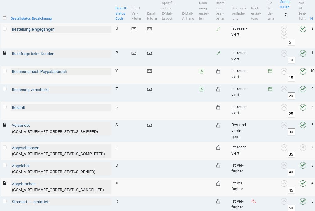Image resolution: width=315 pixels, height=211 pixels.
Task: Check the box for Abgelehnt status
Action: coord(4,165)
